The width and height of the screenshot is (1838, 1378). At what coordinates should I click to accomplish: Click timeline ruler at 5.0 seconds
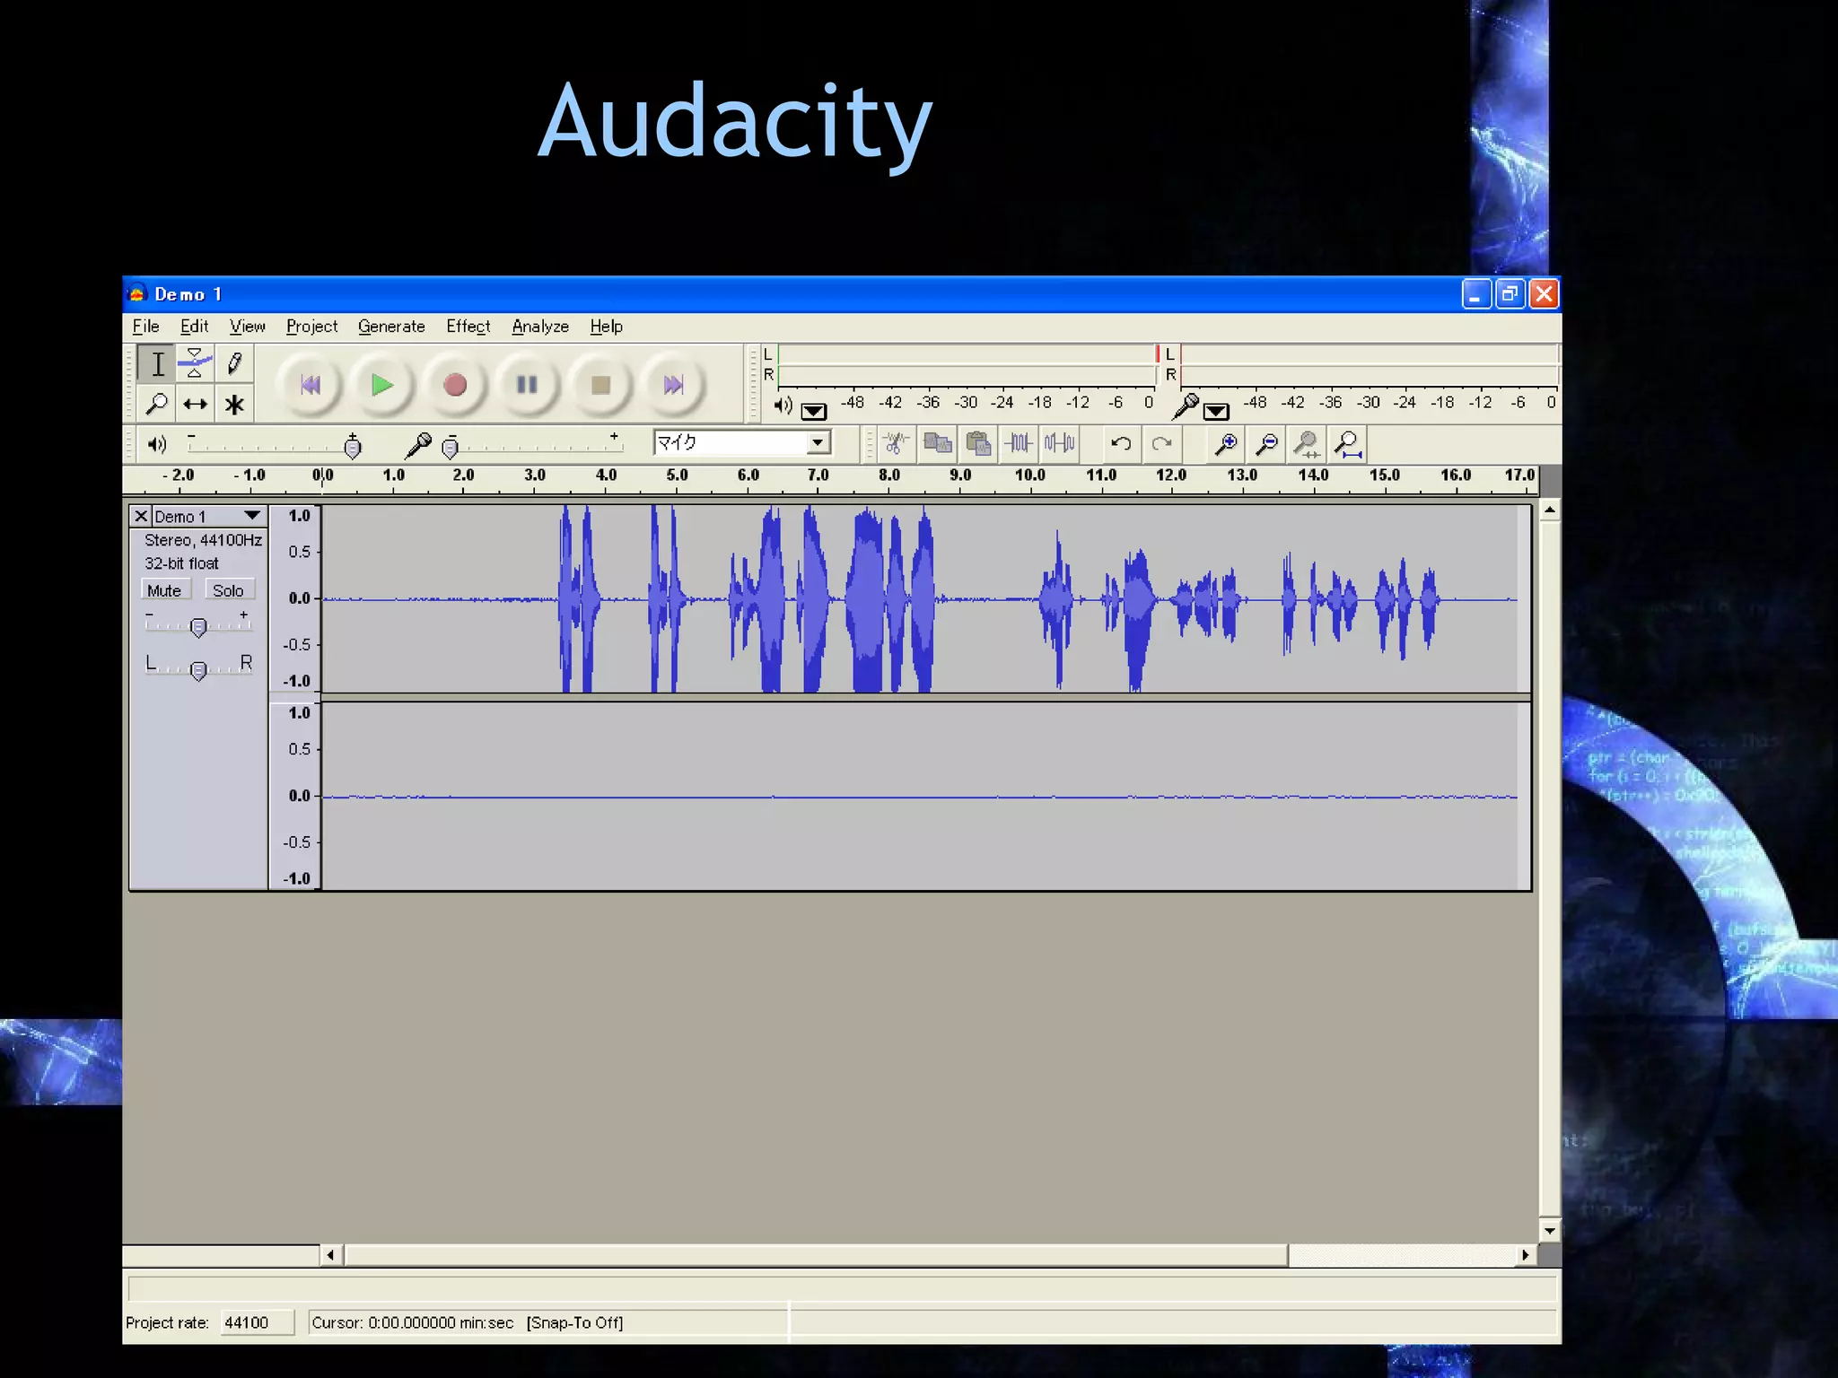(677, 476)
